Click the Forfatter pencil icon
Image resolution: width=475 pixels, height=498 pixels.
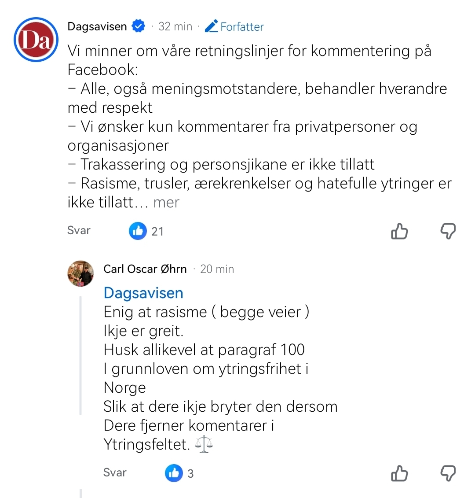(x=212, y=26)
